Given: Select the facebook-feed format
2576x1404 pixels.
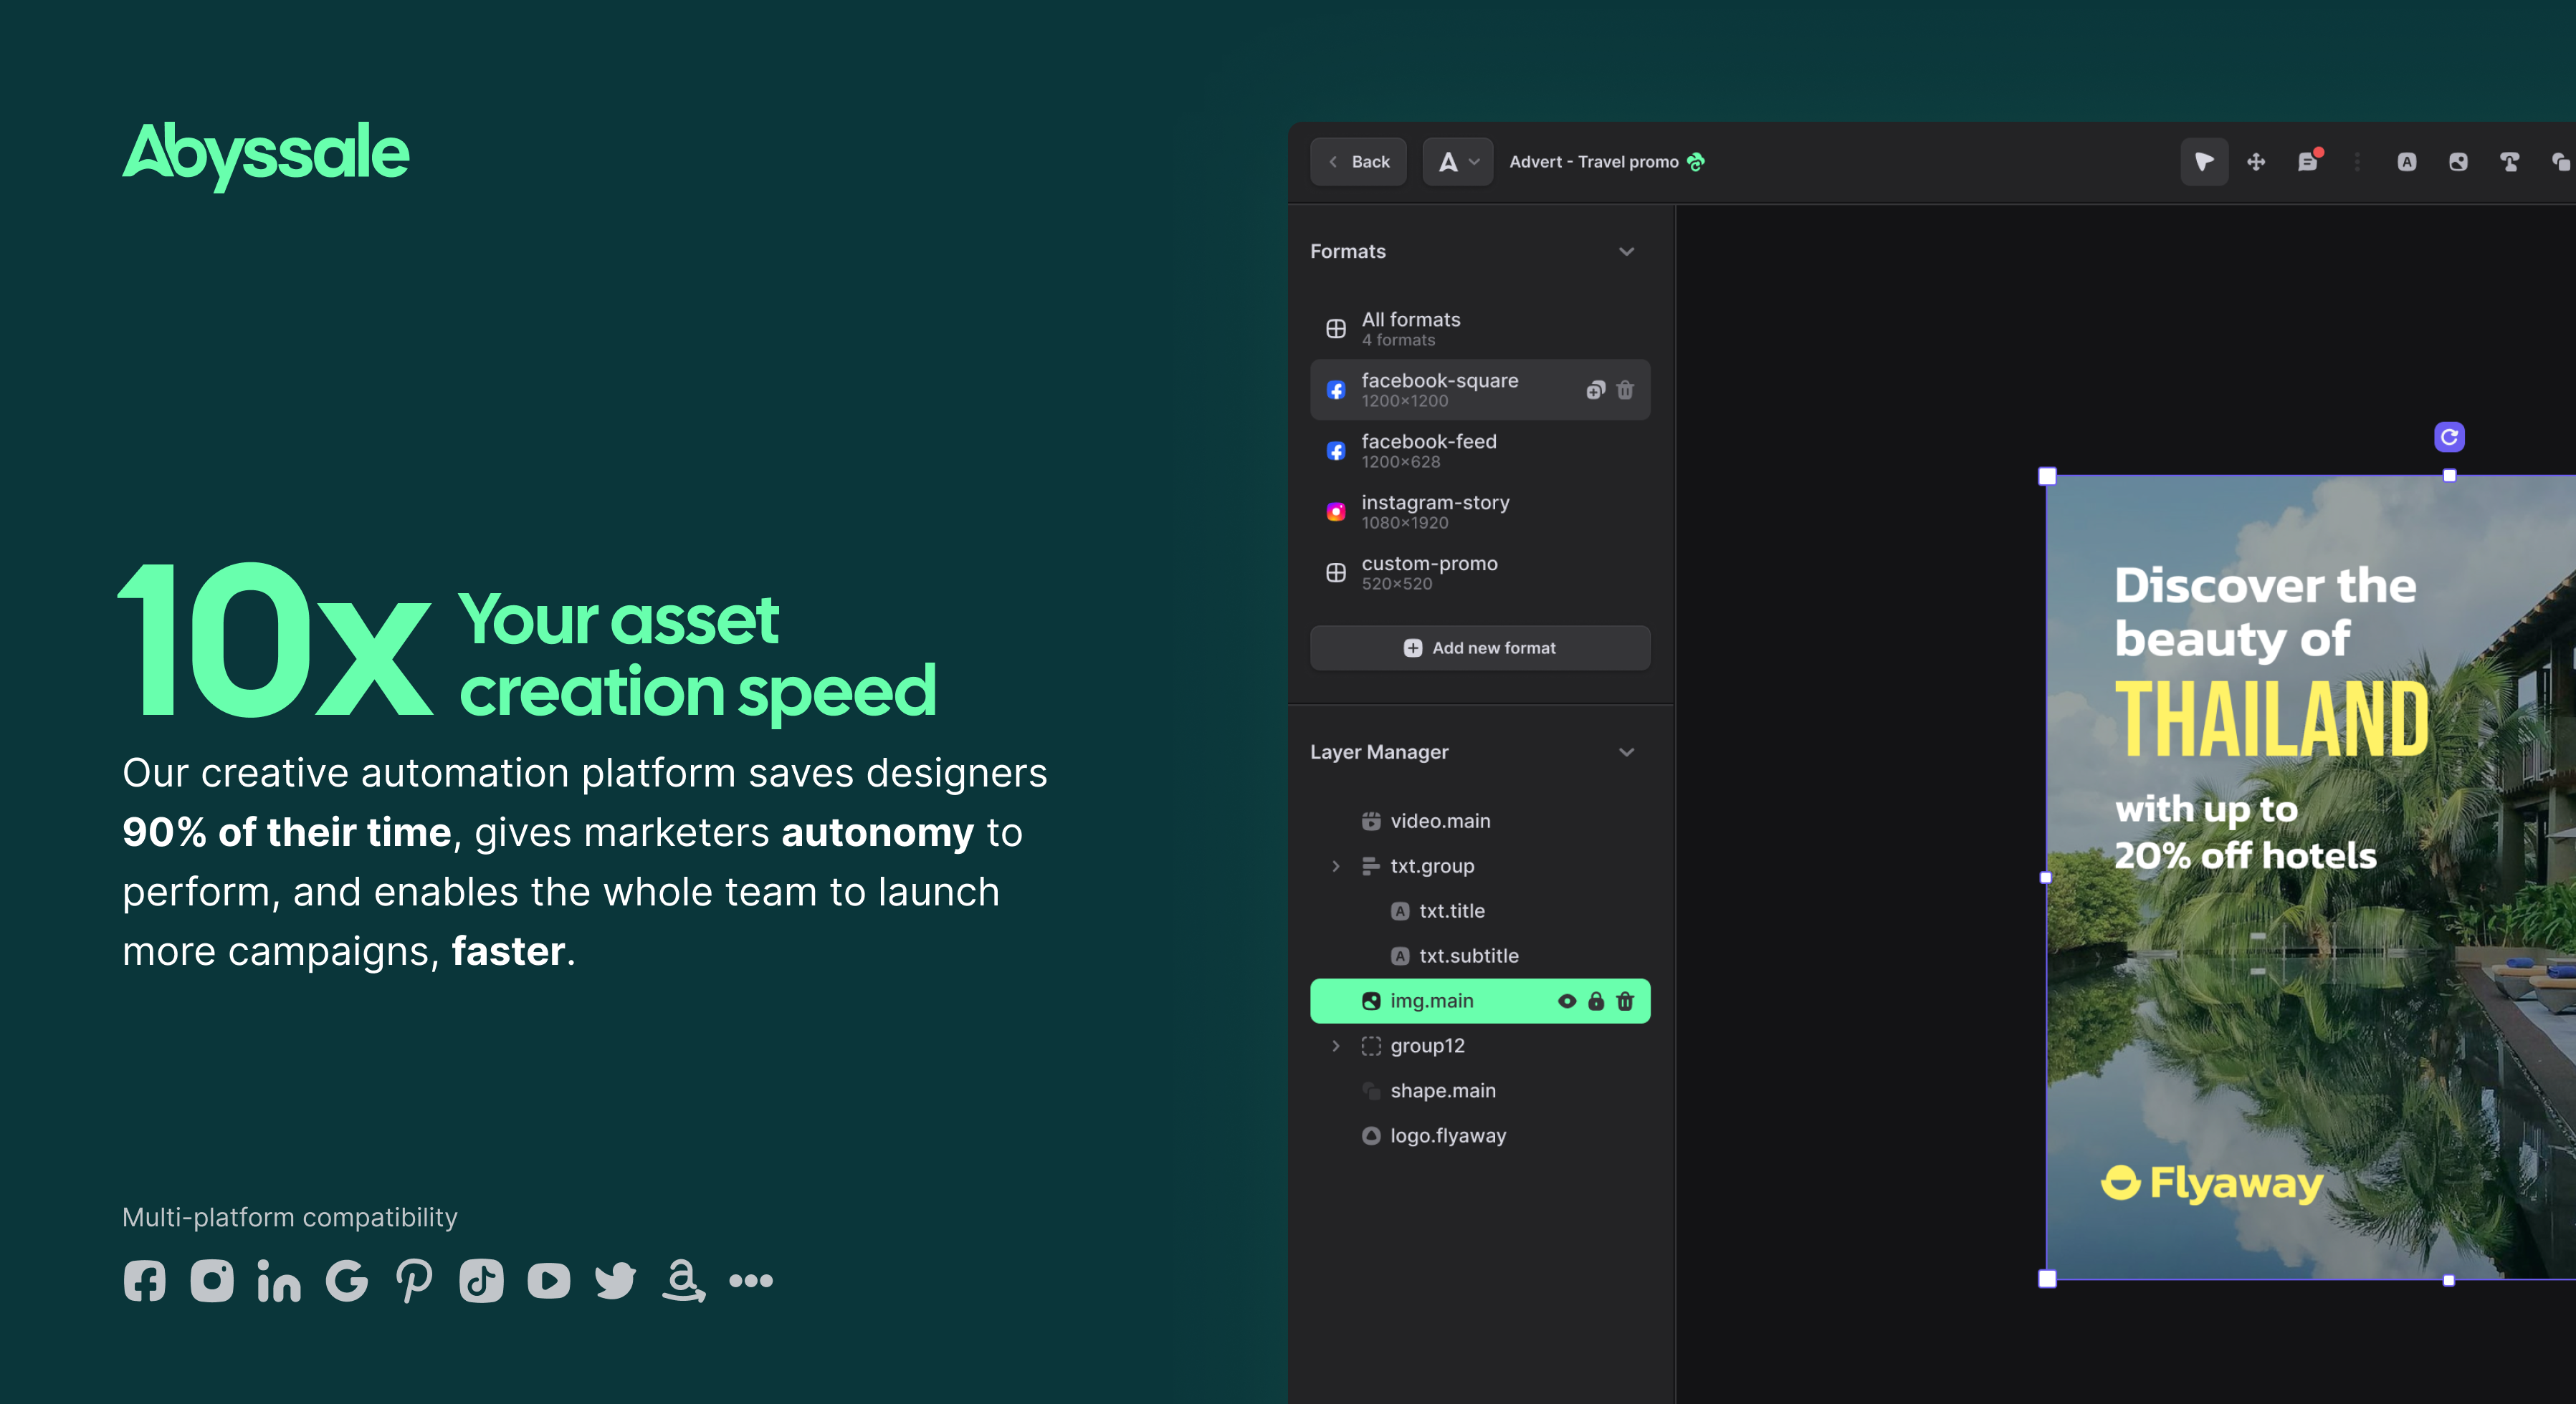Looking at the screenshot, I should click(1428, 451).
